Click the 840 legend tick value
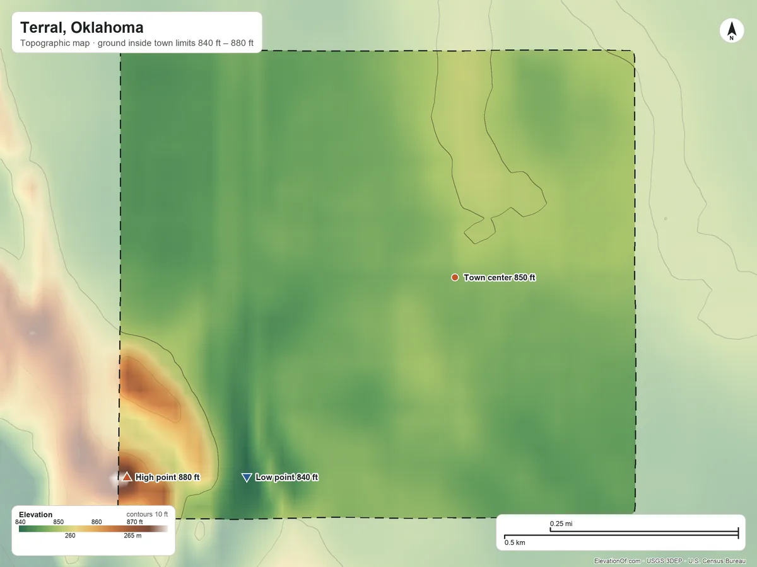This screenshot has width=757, height=567. pyautogui.click(x=21, y=522)
